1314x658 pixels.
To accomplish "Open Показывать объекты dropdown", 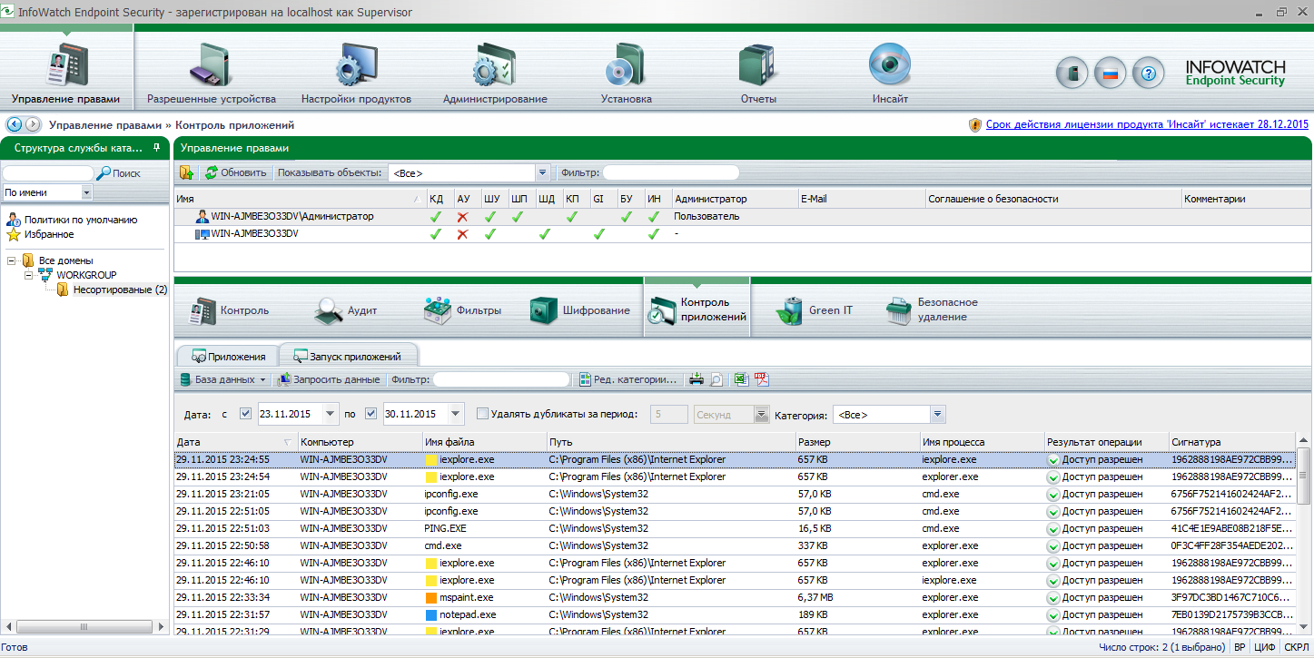I will pyautogui.click(x=543, y=172).
